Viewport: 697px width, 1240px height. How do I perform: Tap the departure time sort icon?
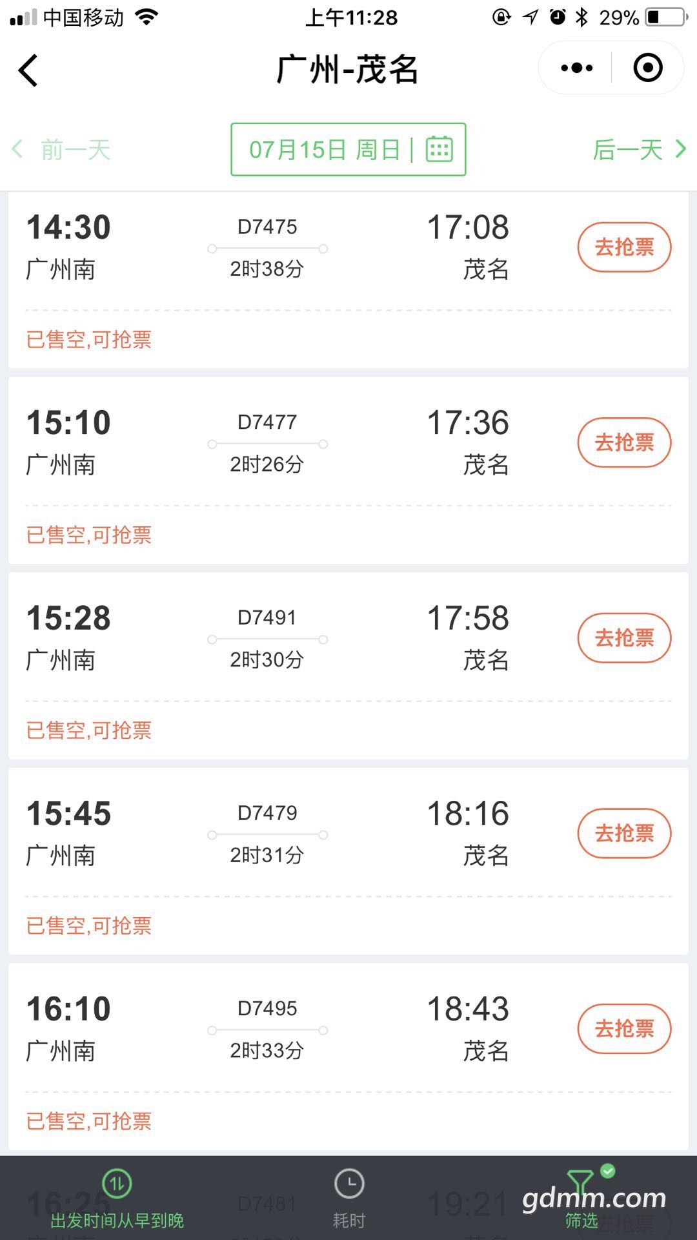coord(117,1184)
